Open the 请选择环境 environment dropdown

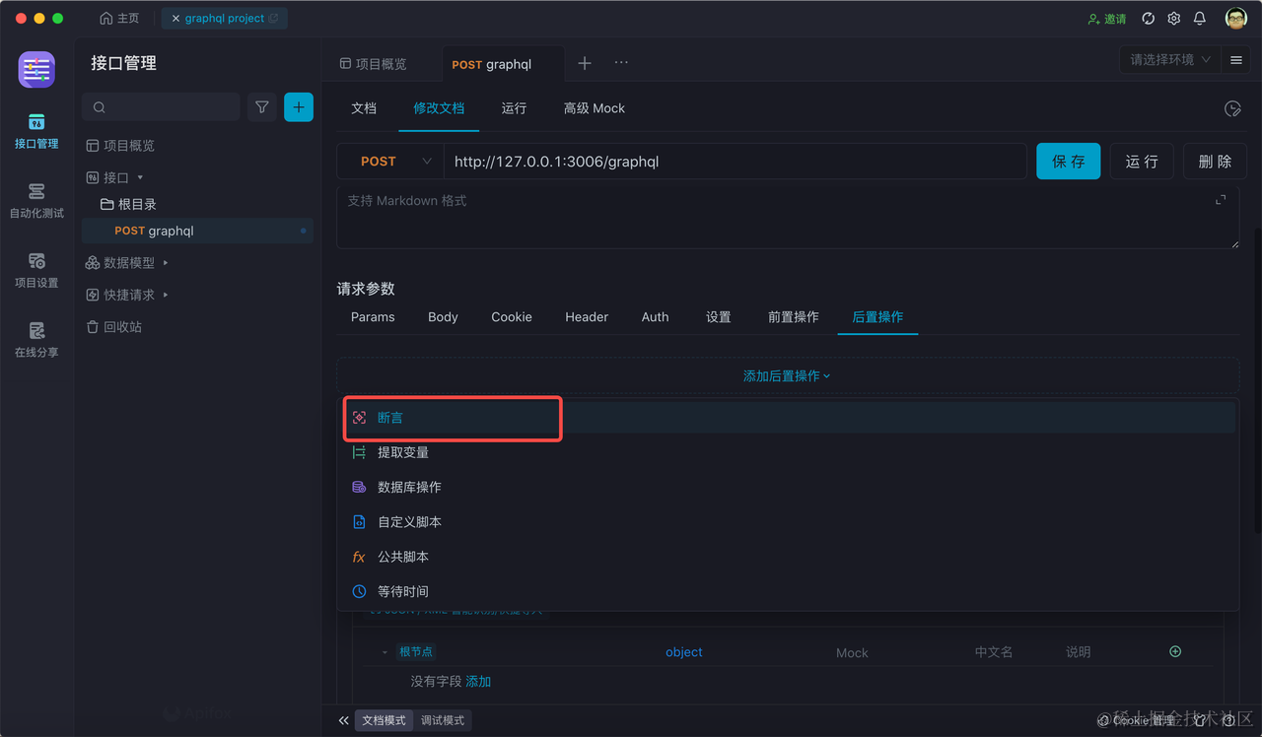tap(1167, 59)
